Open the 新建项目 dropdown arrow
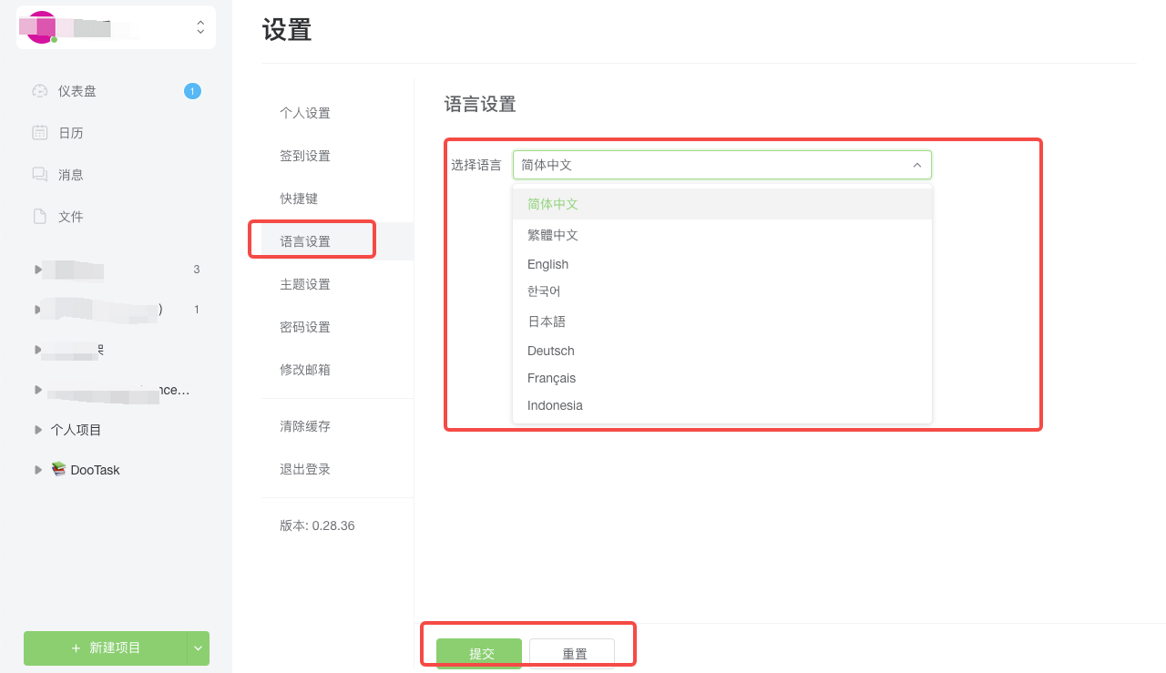Image resolution: width=1166 pixels, height=673 pixels. point(198,648)
